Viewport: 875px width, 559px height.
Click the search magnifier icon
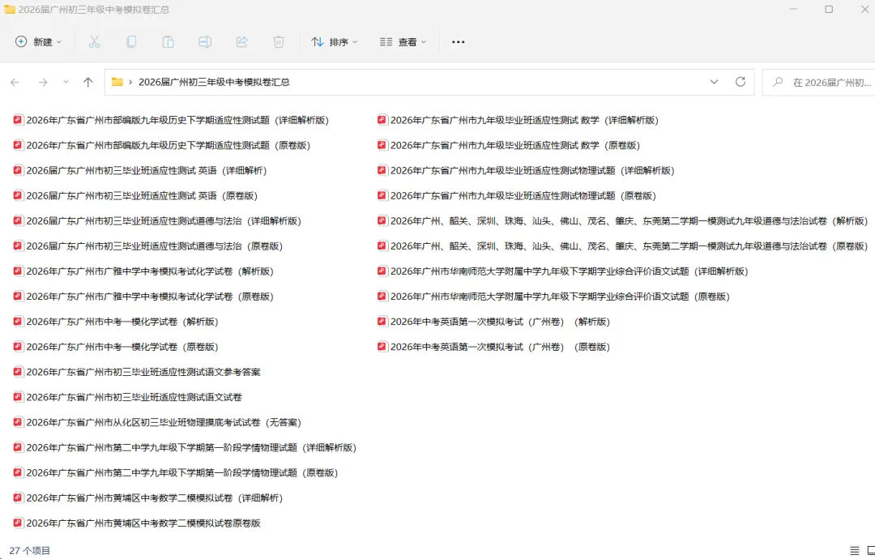click(777, 82)
